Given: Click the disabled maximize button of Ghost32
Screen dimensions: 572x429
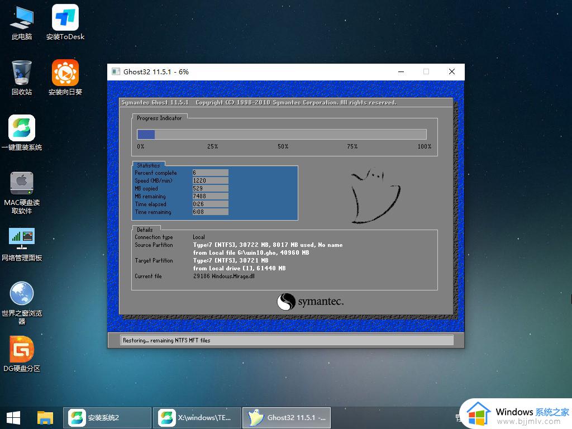Looking at the screenshot, I should (x=426, y=72).
